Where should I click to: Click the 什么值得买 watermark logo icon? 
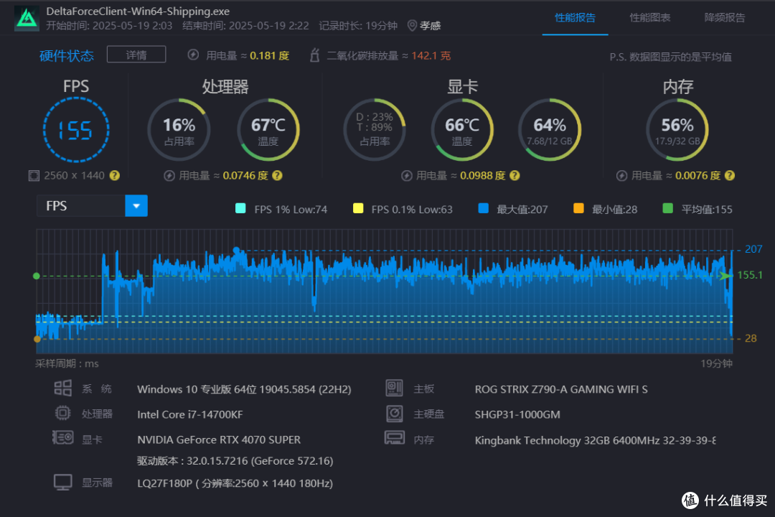click(x=690, y=500)
